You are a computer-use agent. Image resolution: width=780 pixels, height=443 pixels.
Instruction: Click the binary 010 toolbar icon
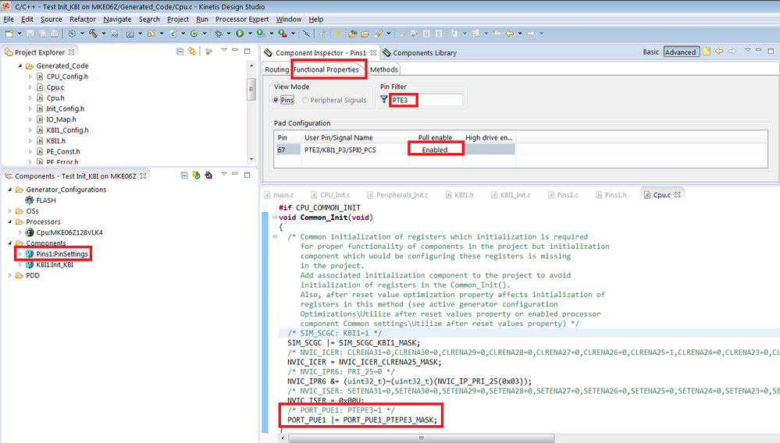pos(115,34)
